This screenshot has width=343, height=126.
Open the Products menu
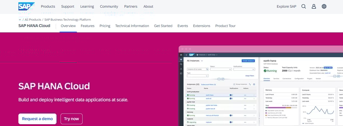click(48, 6)
